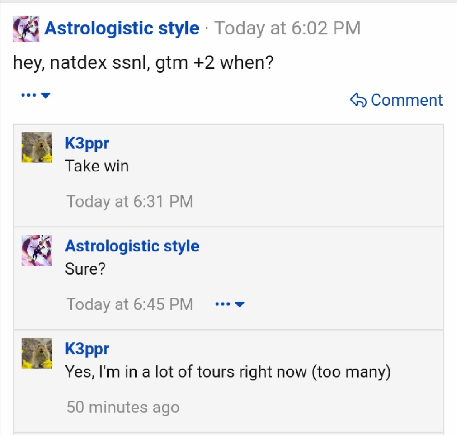This screenshot has width=457, height=435.
Task: Open K3ppr profile name above 'Take win'
Action: coord(87,143)
